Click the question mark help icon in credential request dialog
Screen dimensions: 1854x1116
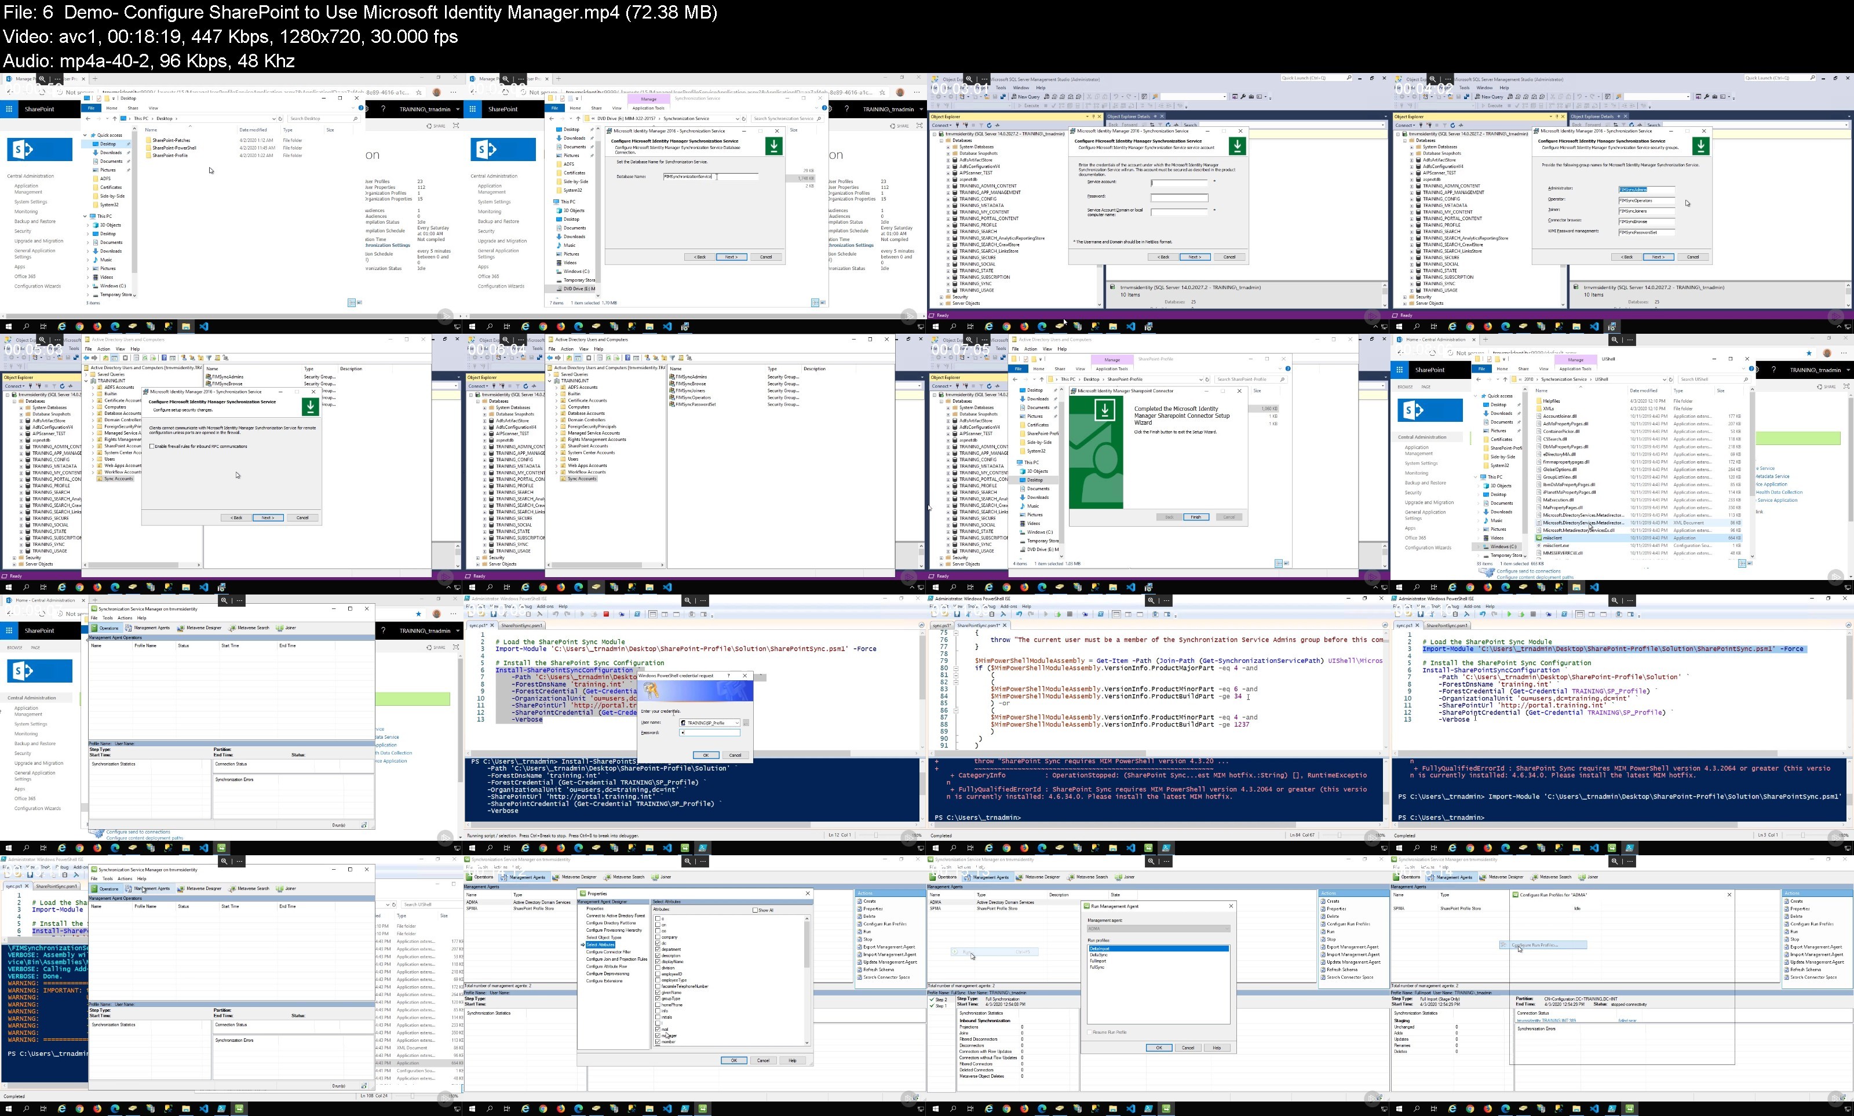tap(728, 675)
